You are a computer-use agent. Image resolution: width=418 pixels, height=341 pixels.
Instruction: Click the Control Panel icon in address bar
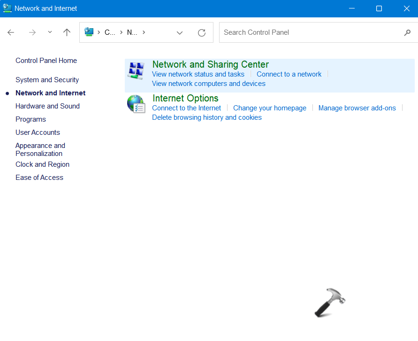pos(89,32)
